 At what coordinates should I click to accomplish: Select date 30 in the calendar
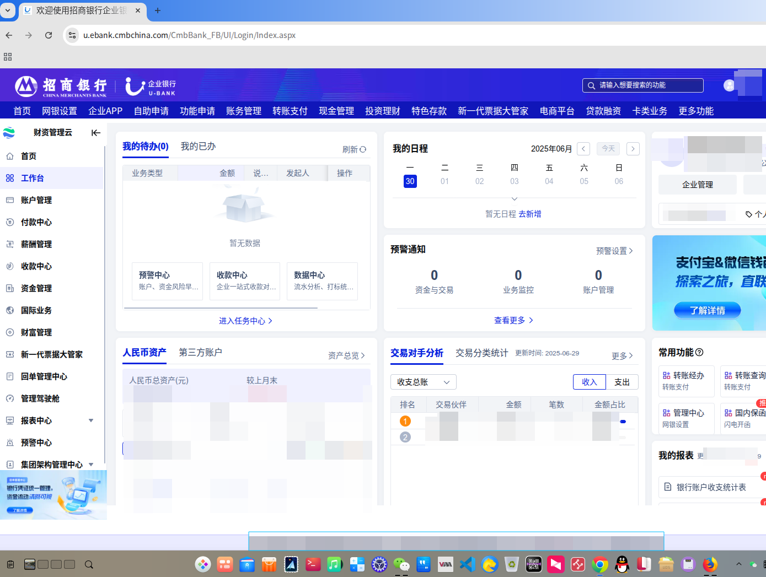coord(410,181)
